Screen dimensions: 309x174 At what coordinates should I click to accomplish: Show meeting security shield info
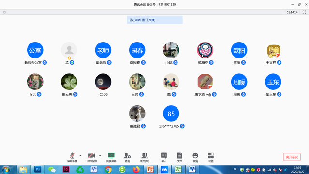(4, 12)
